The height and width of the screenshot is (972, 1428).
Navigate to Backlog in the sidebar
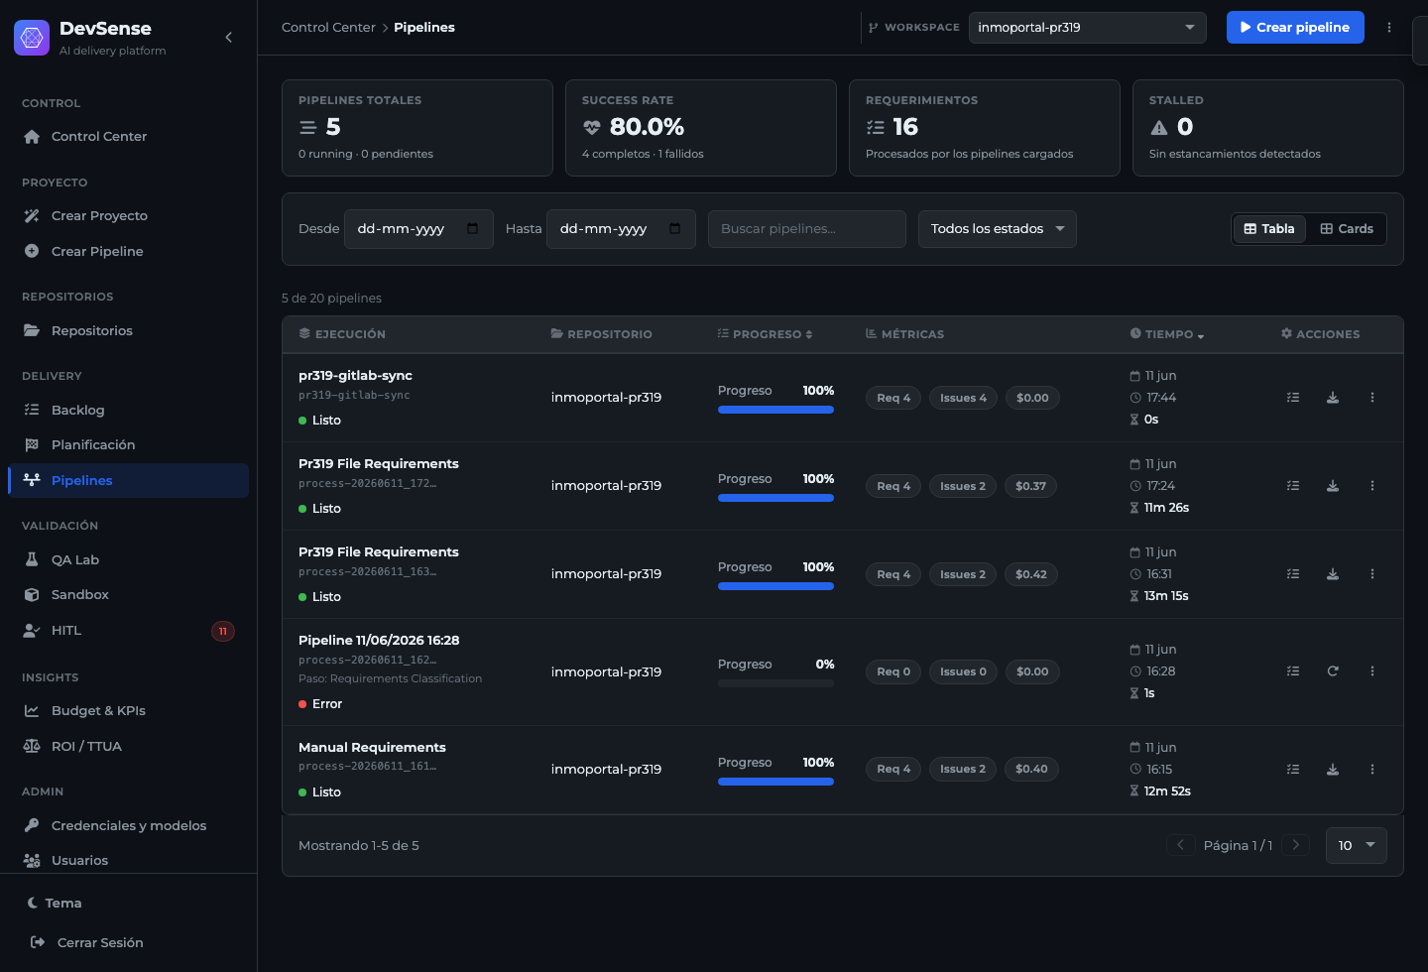[x=128, y=411]
